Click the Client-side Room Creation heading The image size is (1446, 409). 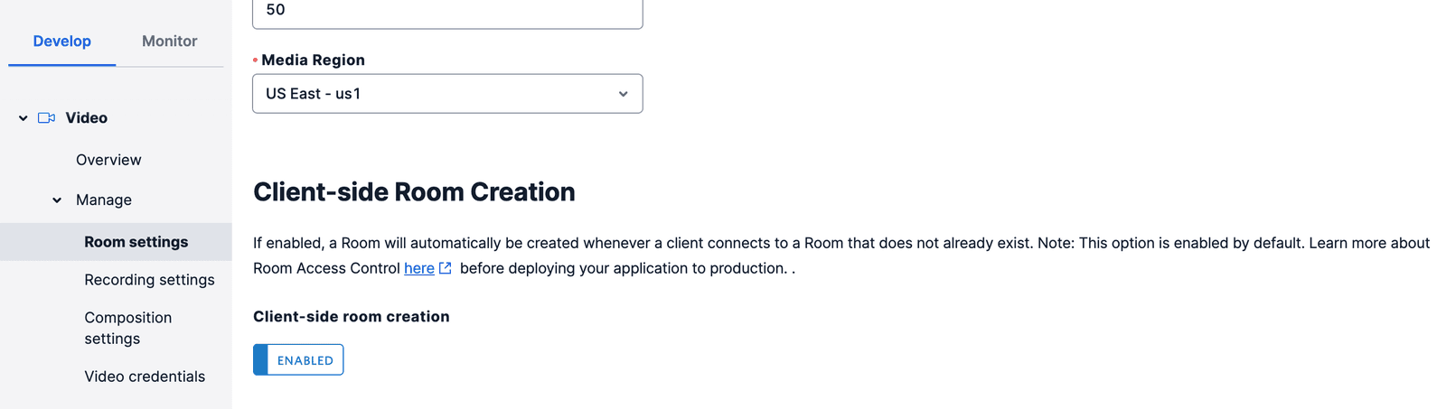pos(414,192)
